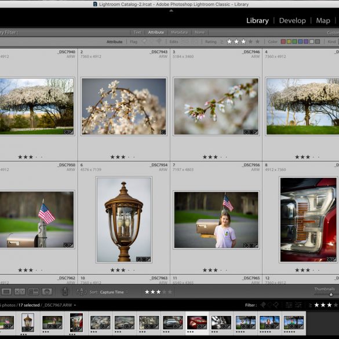Set toolbar rating to one star
The image size is (339, 339).
[x=147, y=292]
